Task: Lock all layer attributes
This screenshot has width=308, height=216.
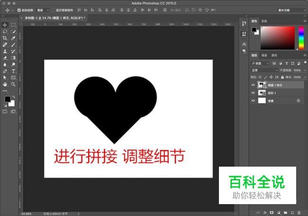Action: tap(282, 77)
